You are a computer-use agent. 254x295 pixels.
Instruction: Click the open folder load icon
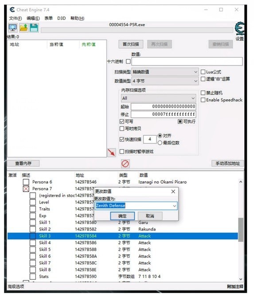(23, 28)
